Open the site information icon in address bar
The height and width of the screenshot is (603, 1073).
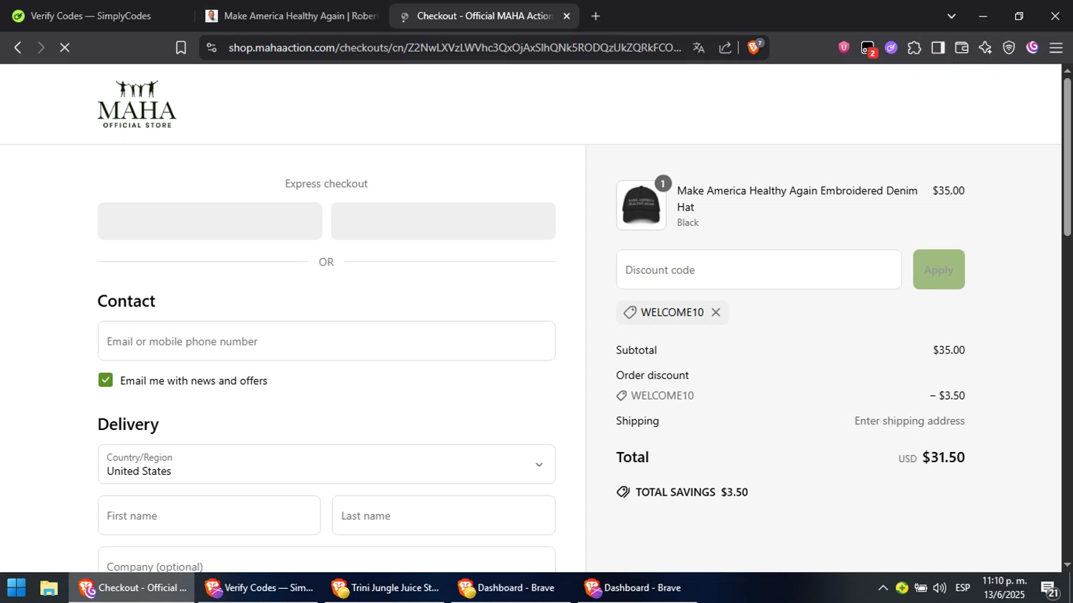pos(211,47)
